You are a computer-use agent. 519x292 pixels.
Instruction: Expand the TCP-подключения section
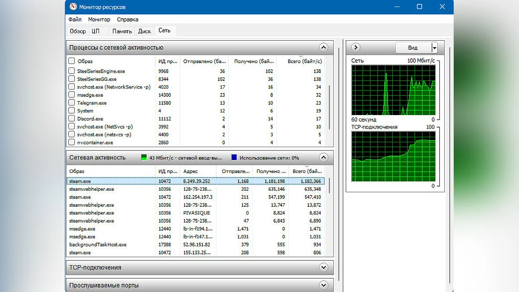[x=323, y=267]
